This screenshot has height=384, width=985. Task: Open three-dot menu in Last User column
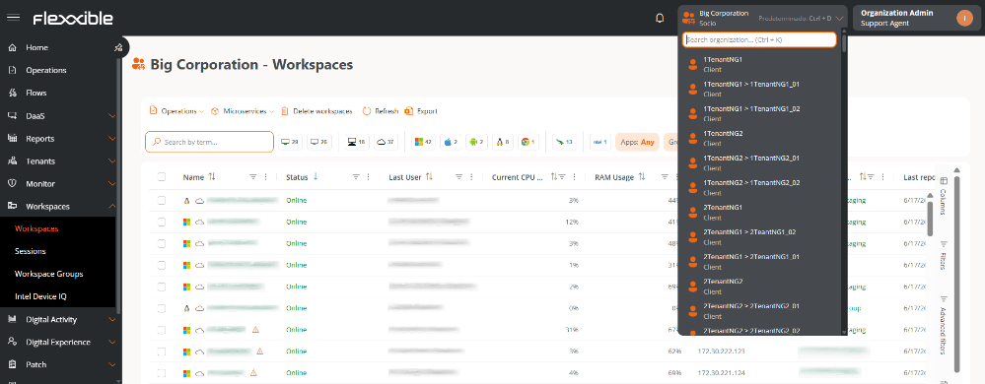pyautogui.click(x=471, y=177)
